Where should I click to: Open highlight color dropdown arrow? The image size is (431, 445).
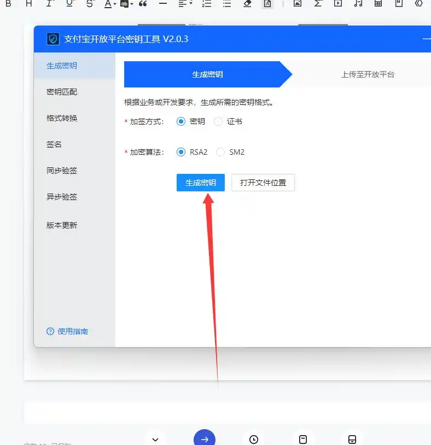(x=132, y=4)
